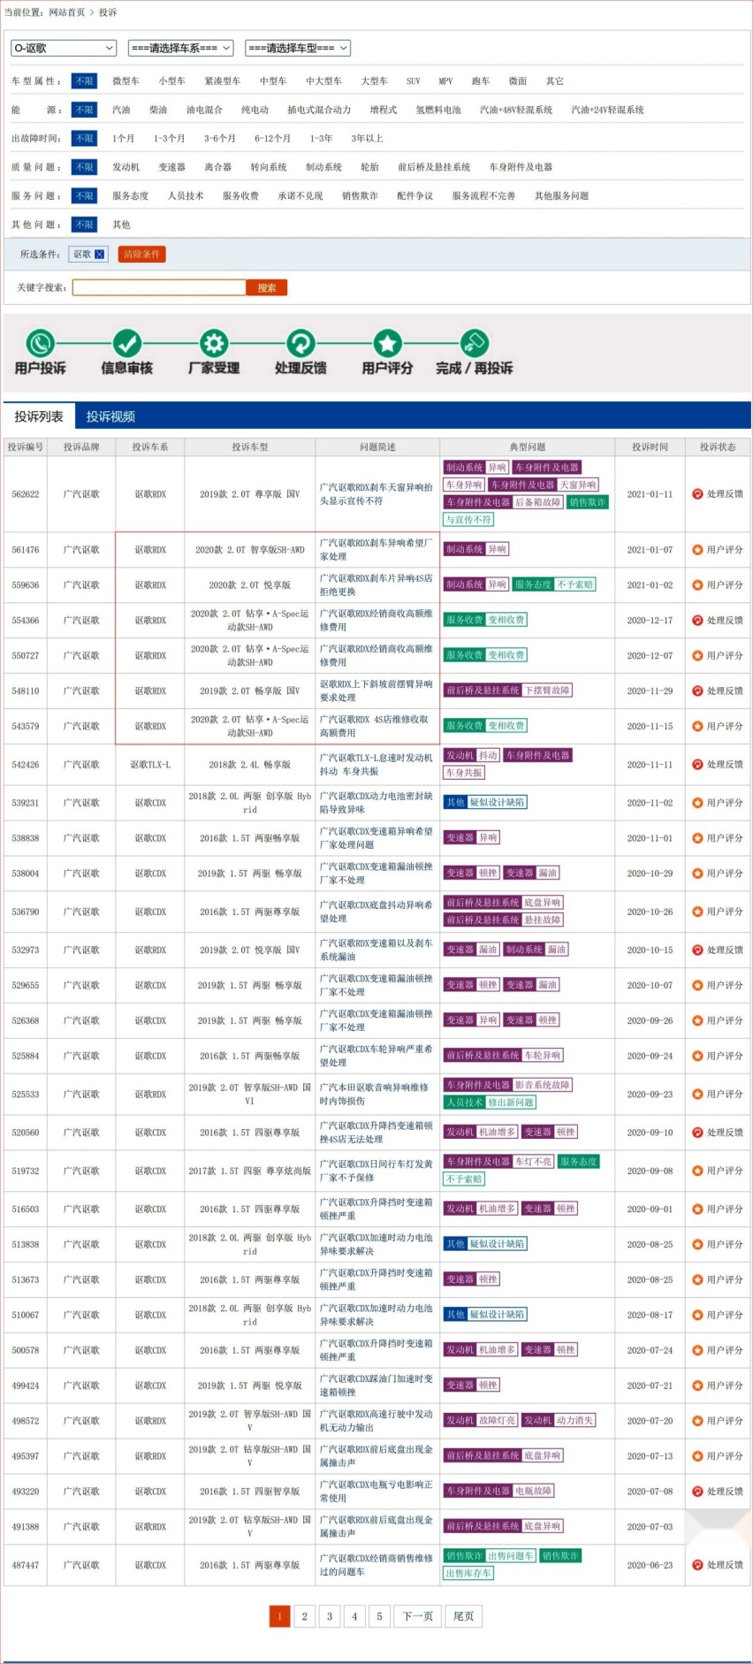The width and height of the screenshot is (753, 1664).
Task: Click status icon of complaint 559636
Action: point(697,585)
